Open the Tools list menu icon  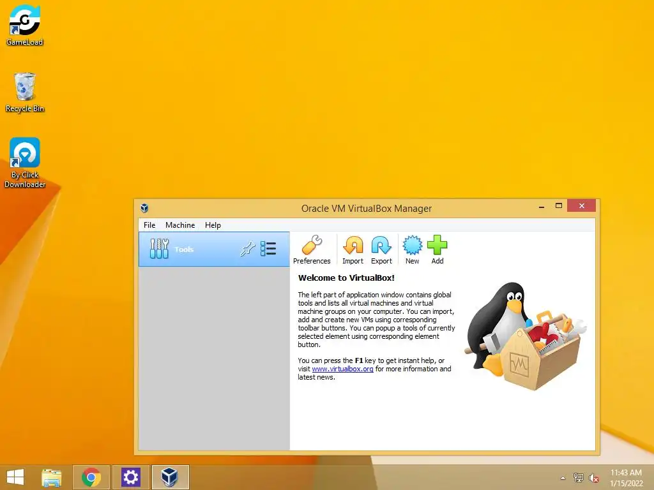[268, 249]
